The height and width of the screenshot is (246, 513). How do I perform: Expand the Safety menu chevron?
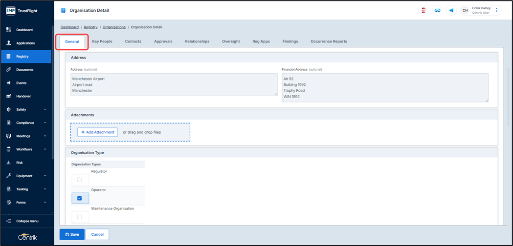click(x=45, y=110)
